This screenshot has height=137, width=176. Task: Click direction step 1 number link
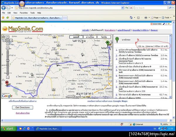(116, 50)
